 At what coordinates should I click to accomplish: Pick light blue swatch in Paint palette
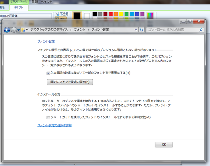click(x=132, y=14)
